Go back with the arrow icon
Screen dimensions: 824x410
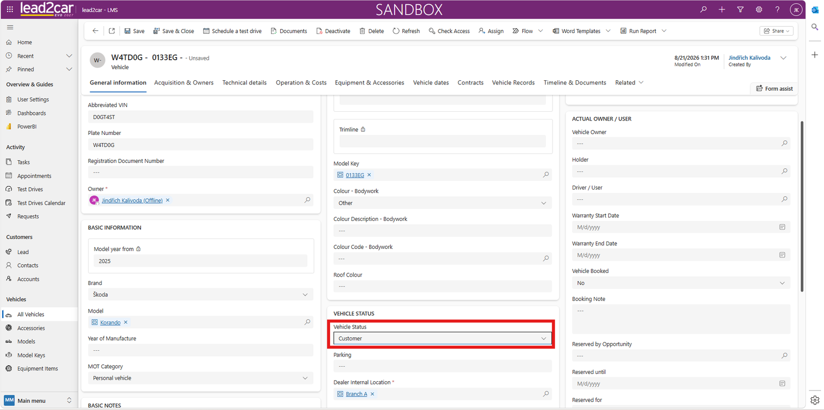click(95, 31)
